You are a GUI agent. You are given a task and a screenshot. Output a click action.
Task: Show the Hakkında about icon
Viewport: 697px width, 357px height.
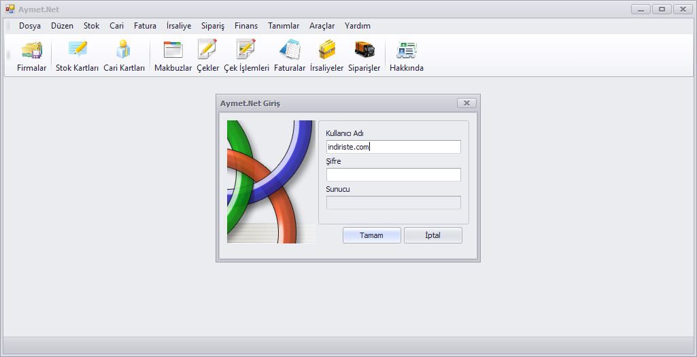pos(406,56)
